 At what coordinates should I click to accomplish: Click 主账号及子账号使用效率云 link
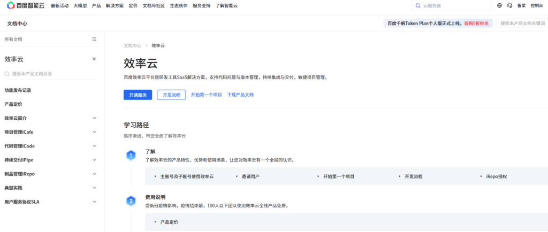(187, 176)
